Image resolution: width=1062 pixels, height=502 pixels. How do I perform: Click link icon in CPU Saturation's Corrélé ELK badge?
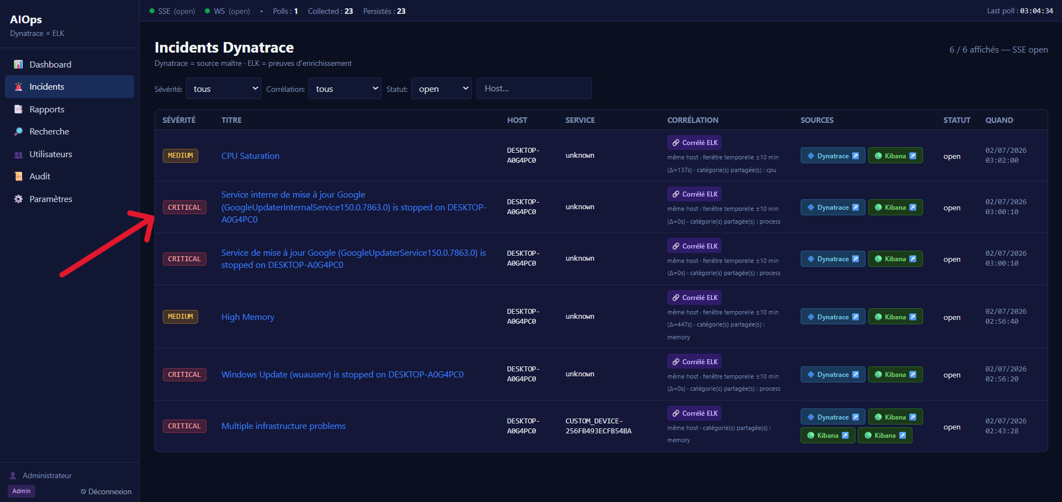676,143
